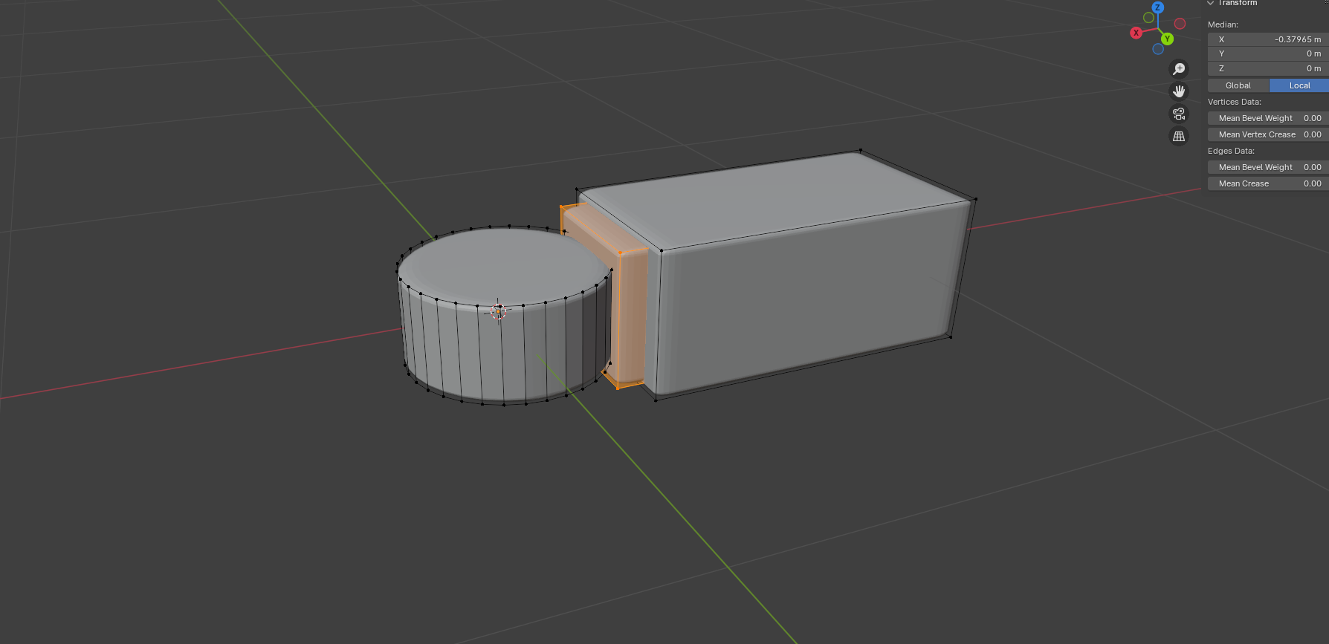Viewport: 1329px width, 644px height.
Task: Click the hollow red negative X gizmo circle
Action: click(1180, 24)
